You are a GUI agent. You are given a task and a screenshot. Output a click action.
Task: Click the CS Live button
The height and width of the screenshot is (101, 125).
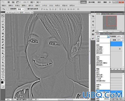[x=83, y=2]
